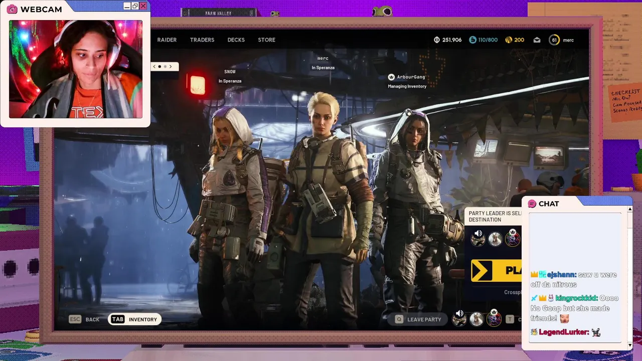Click the 'Managing Inventory' status text
Image resolution: width=642 pixels, height=361 pixels.
click(x=407, y=86)
